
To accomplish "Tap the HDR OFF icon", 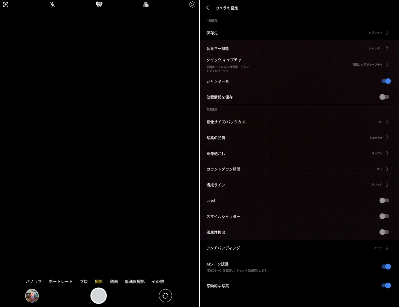I will pyautogui.click(x=99, y=5).
